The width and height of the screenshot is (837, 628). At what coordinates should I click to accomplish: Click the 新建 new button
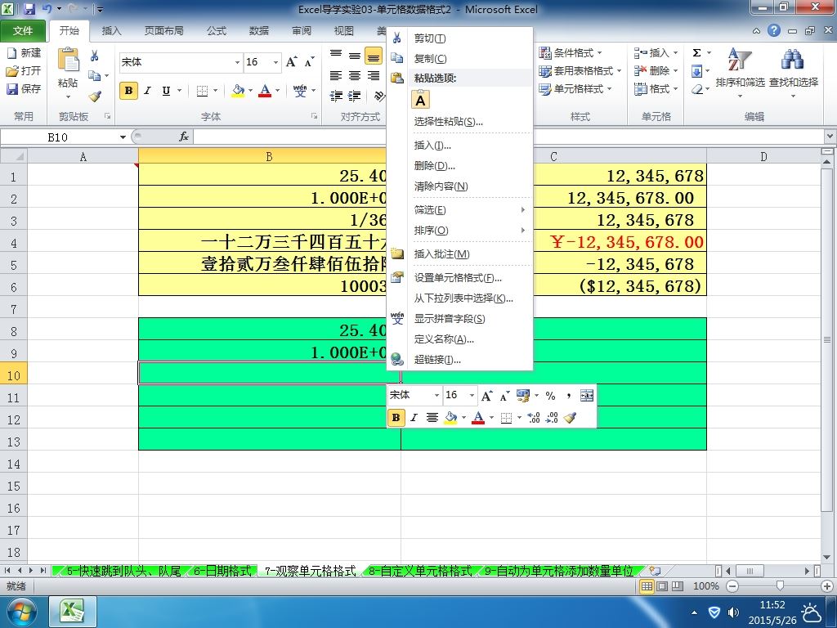(x=24, y=53)
